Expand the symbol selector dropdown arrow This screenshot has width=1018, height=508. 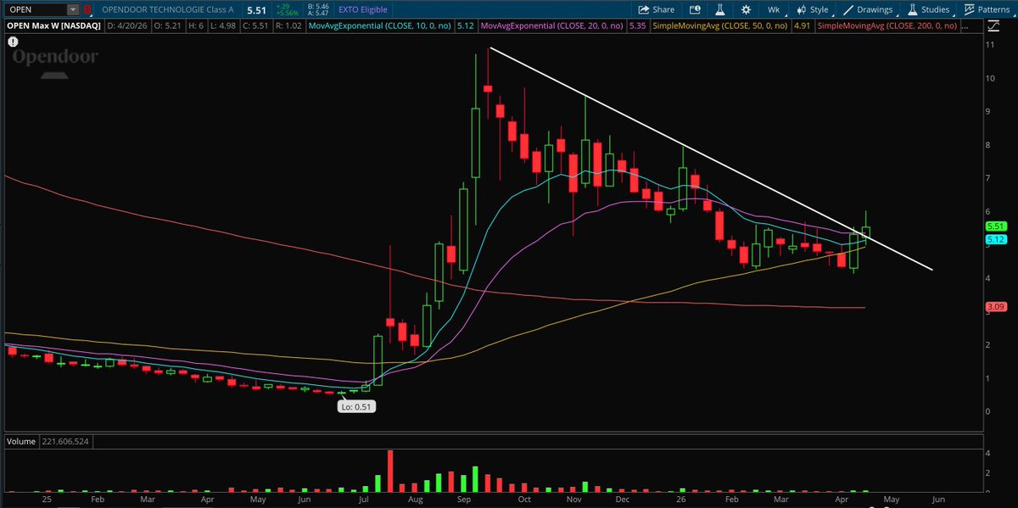click(73, 9)
